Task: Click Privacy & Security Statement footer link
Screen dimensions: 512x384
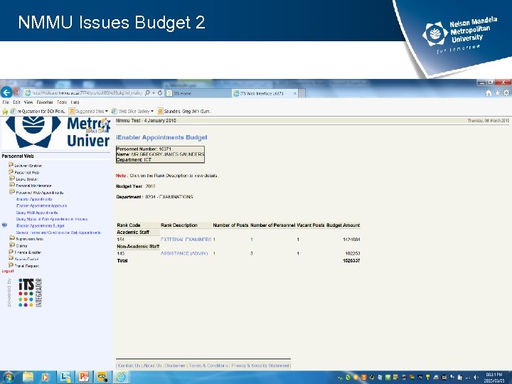Action: (260, 366)
